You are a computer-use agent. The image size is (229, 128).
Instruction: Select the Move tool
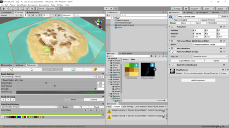[8, 9]
